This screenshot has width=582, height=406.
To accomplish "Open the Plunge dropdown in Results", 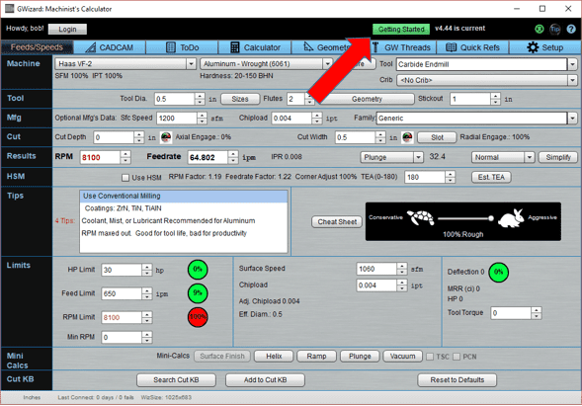I will point(418,157).
